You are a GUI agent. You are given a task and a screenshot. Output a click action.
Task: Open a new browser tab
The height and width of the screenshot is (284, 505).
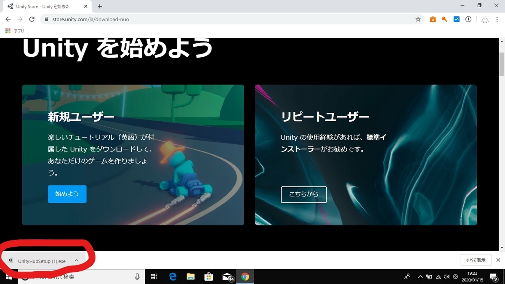click(x=100, y=6)
